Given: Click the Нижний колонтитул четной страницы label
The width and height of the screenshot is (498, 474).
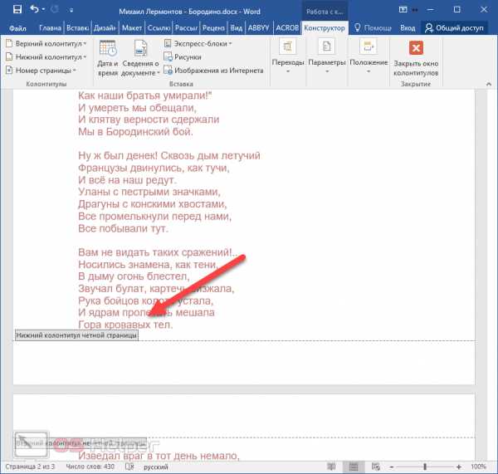Looking at the screenshot, I should point(76,335).
